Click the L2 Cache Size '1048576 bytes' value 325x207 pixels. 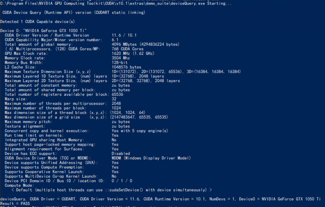pos(126,67)
